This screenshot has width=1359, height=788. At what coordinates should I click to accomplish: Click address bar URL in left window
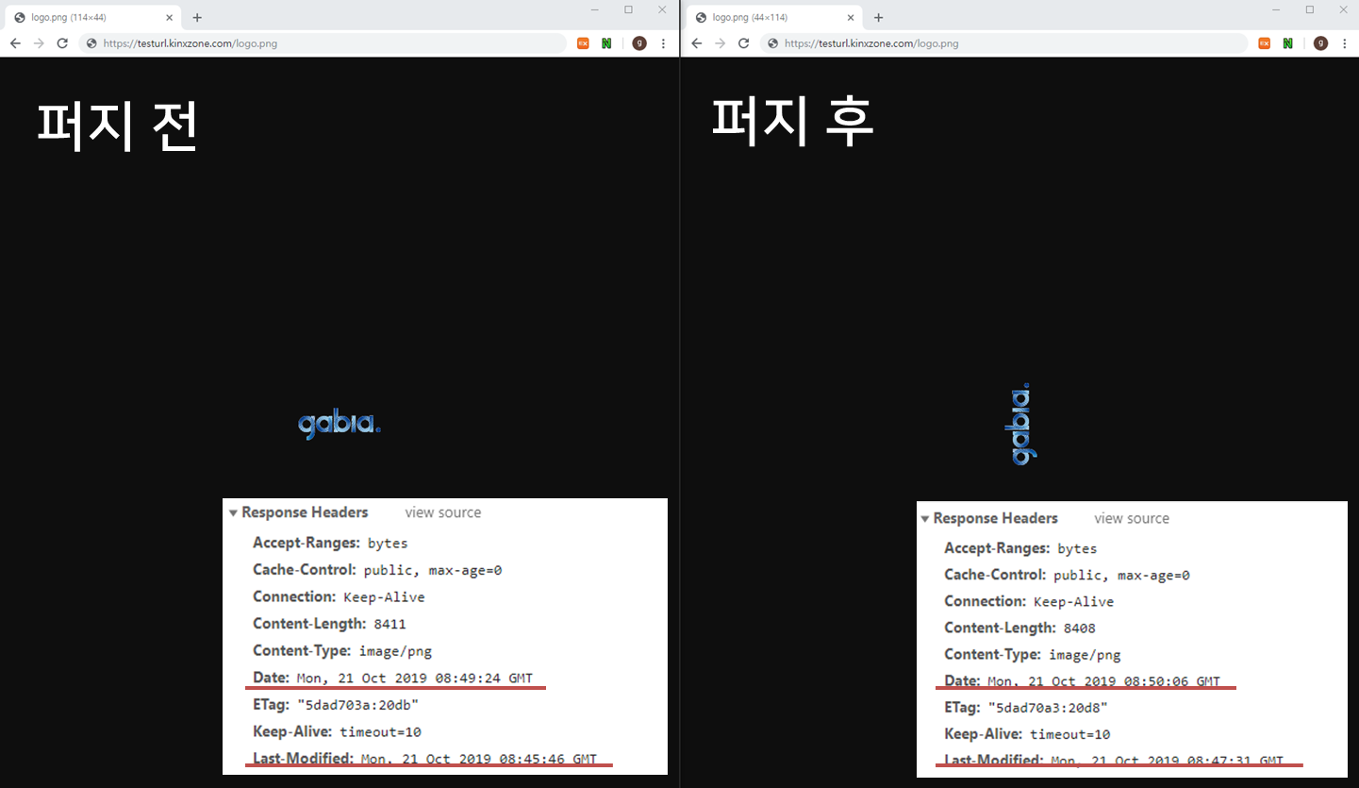click(190, 43)
